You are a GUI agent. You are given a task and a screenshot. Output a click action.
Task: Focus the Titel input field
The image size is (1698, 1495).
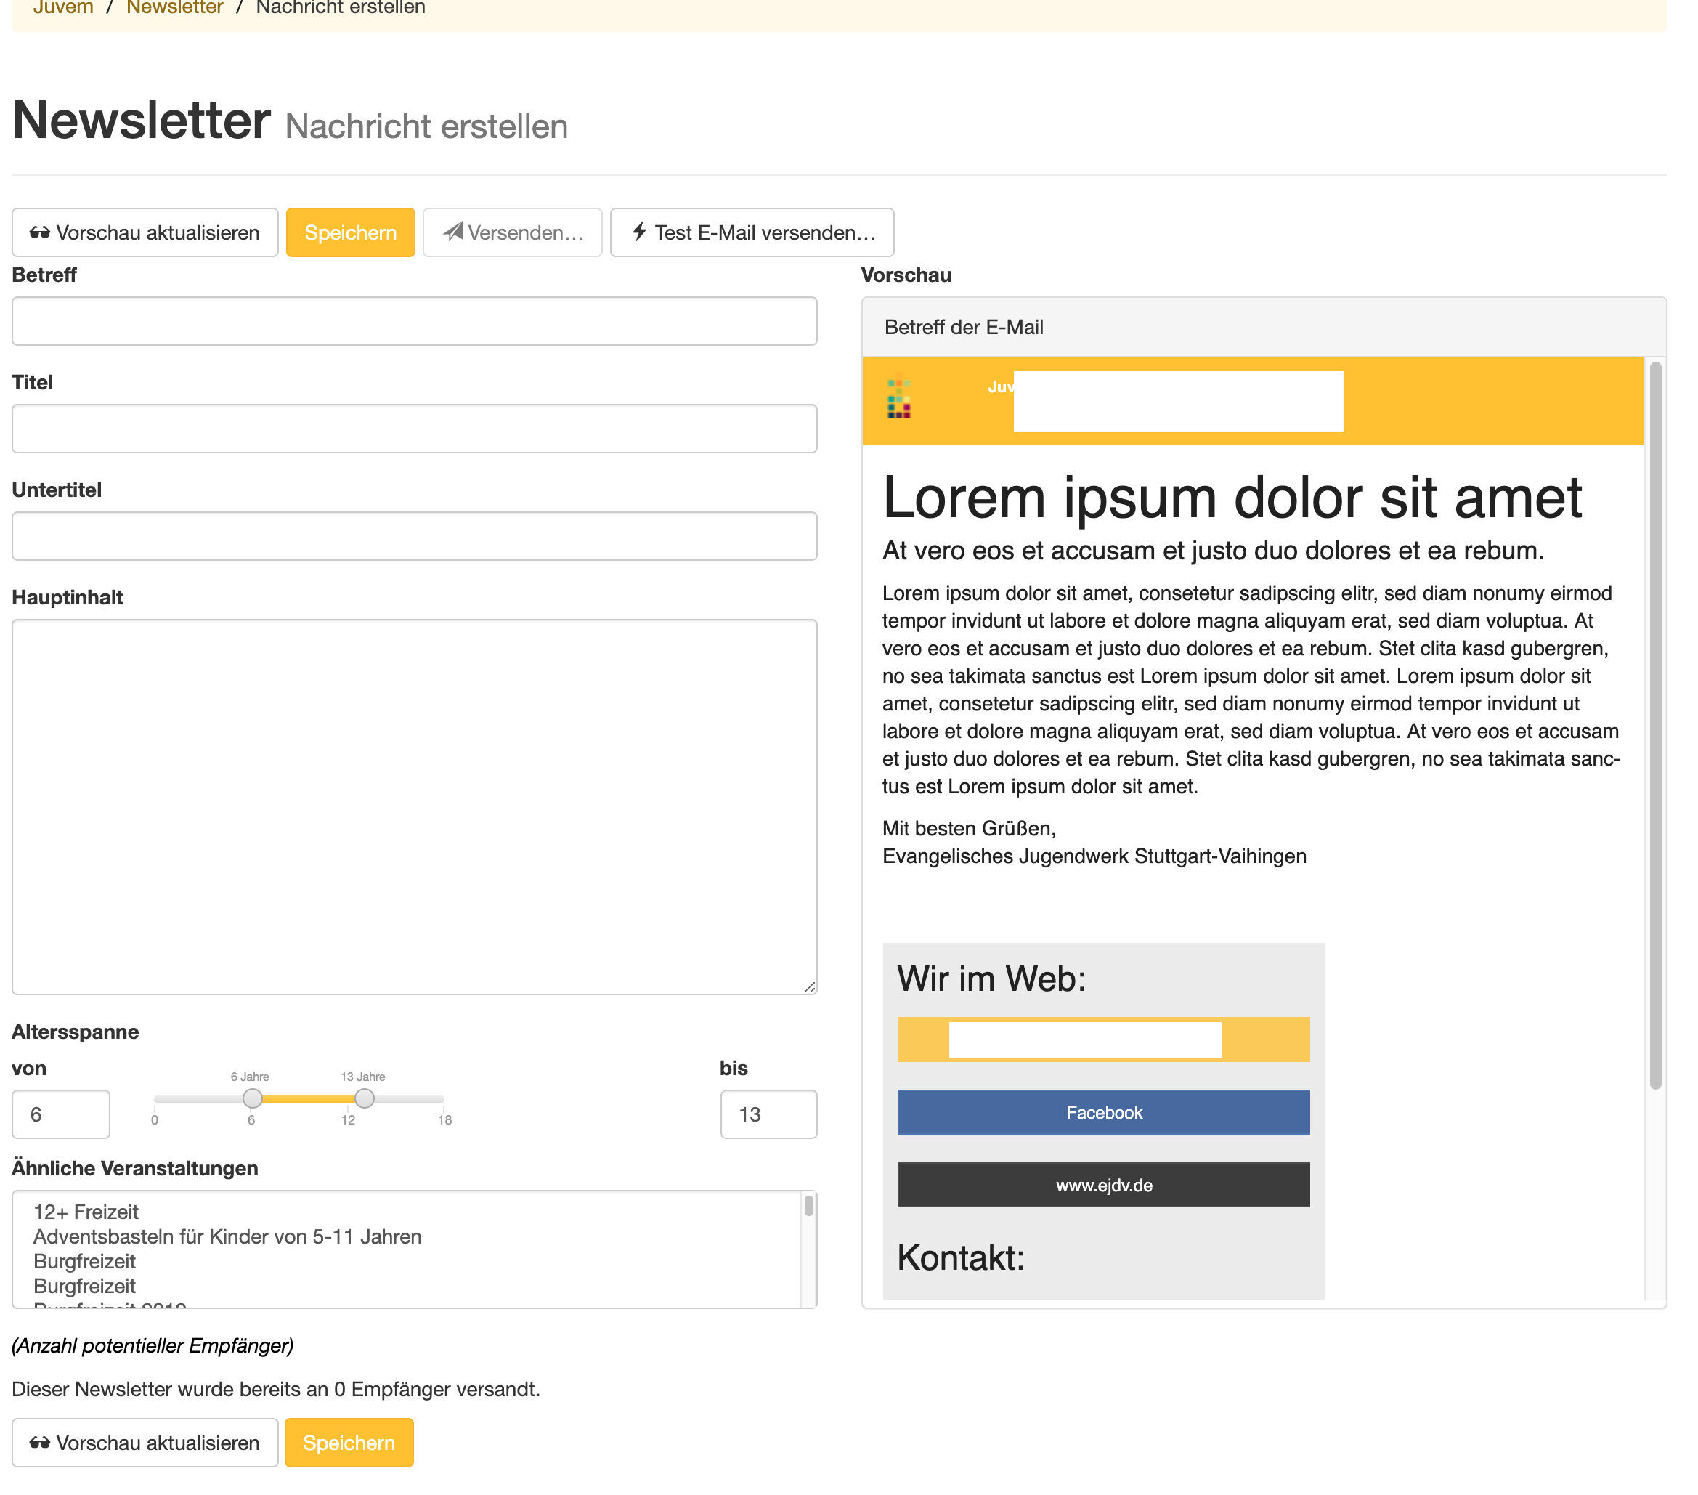point(415,429)
